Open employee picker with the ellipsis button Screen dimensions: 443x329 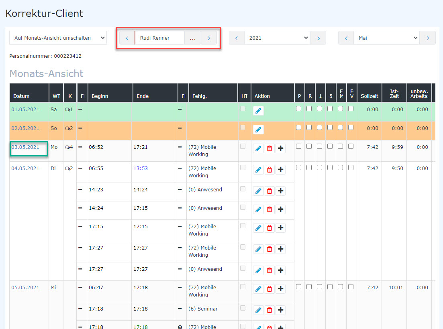[193, 38]
